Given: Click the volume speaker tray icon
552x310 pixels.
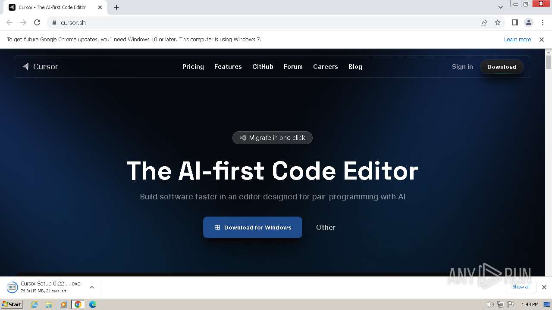Looking at the screenshot, I should tap(490, 304).
